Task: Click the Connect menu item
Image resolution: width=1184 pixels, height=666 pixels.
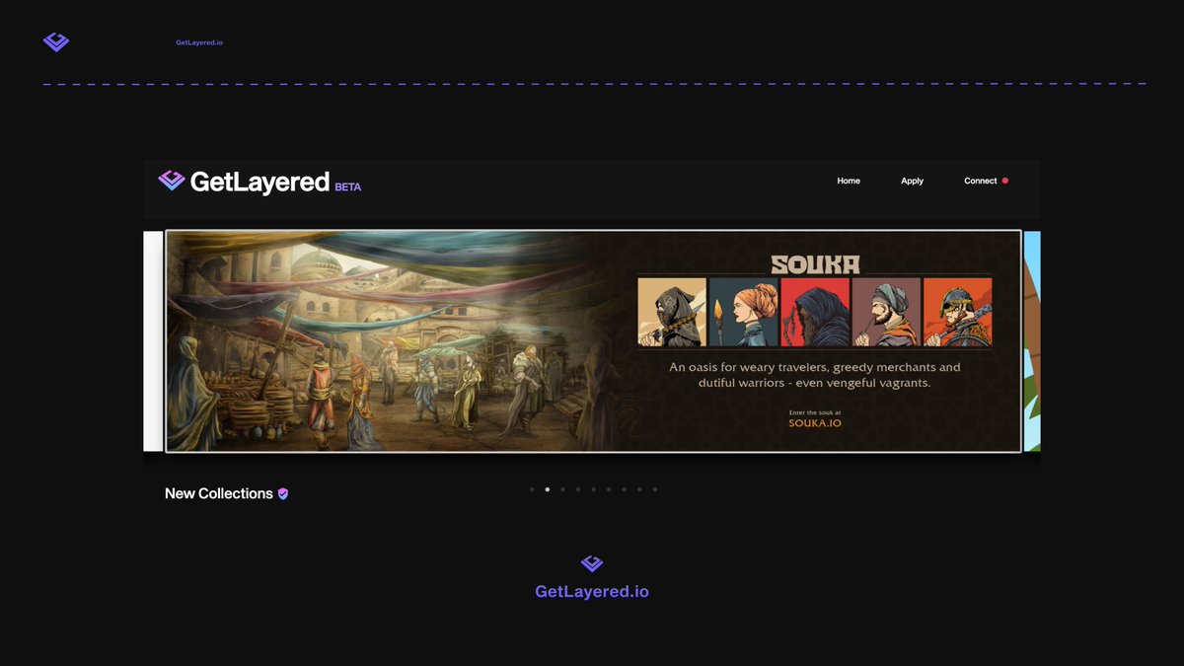Action: pyautogui.click(x=981, y=181)
